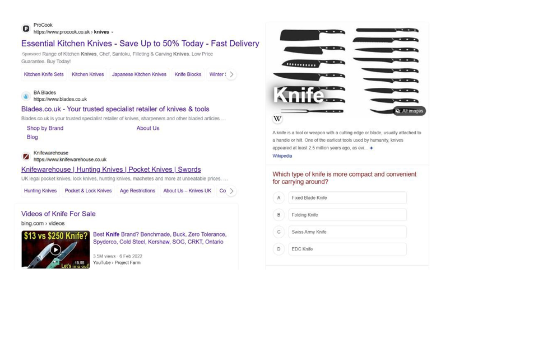Open Hunting Knives sitelink chip
The image size is (538, 358).
pos(40,191)
